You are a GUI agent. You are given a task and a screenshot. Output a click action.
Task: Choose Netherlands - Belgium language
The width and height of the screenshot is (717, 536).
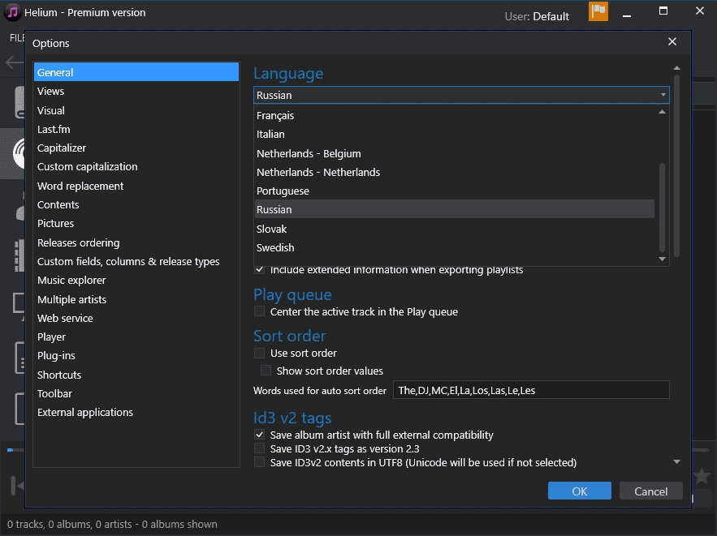tap(454, 153)
